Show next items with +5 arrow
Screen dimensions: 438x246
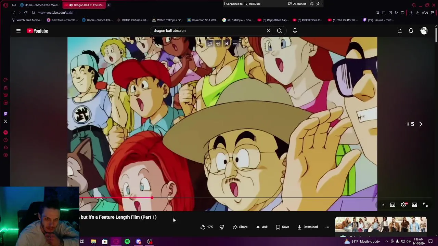[x=414, y=124]
